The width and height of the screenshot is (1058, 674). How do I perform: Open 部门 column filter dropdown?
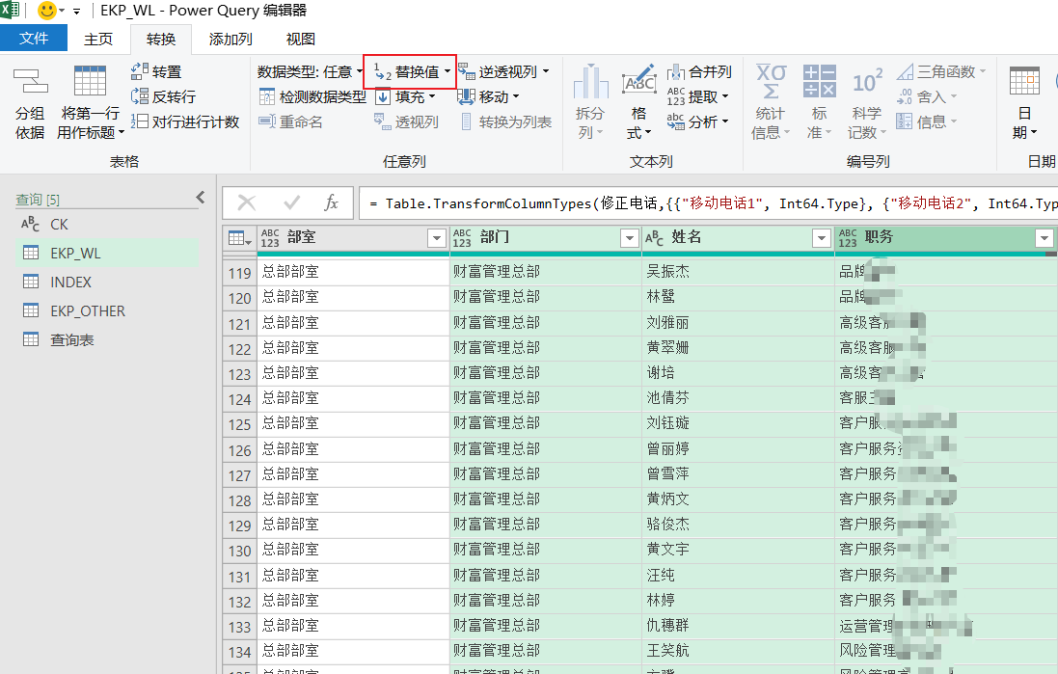click(629, 237)
